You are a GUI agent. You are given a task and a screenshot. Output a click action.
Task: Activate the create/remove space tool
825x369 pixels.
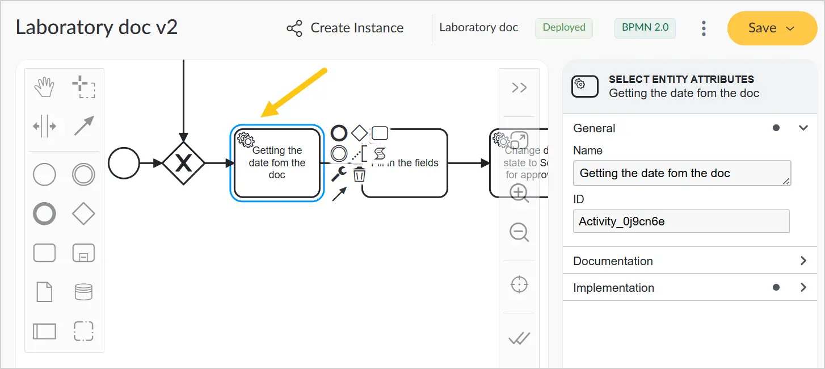tap(44, 126)
